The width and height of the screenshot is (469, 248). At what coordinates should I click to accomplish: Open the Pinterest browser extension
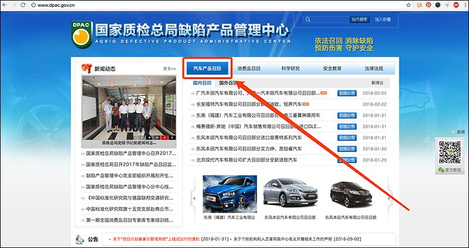[429, 5]
